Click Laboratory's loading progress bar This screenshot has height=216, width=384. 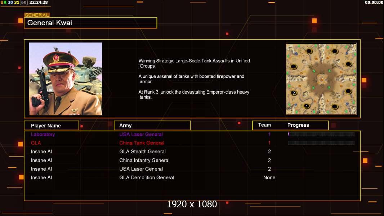(x=321, y=134)
